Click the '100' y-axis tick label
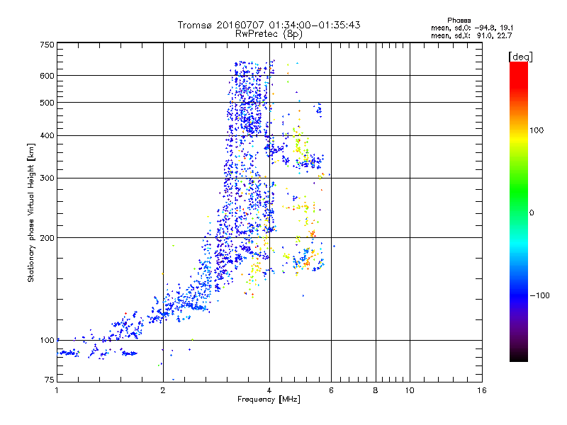This screenshot has width=567, height=425. [47, 340]
